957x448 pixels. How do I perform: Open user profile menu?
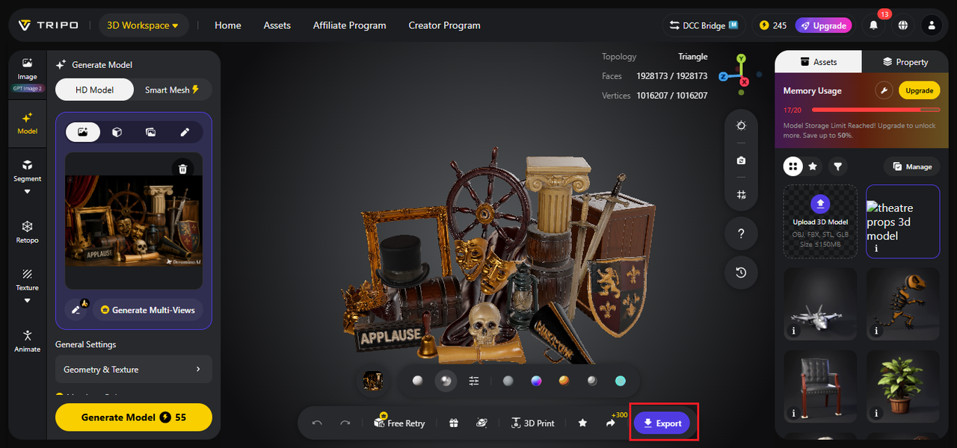tap(932, 25)
